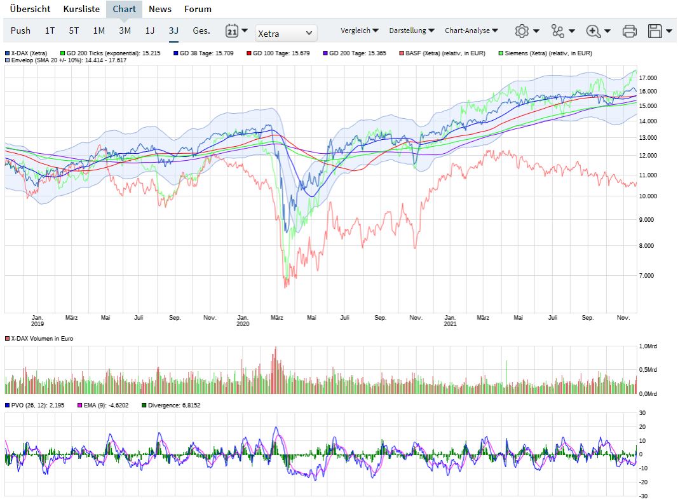Click the 17.000 price axis label

coord(647,78)
